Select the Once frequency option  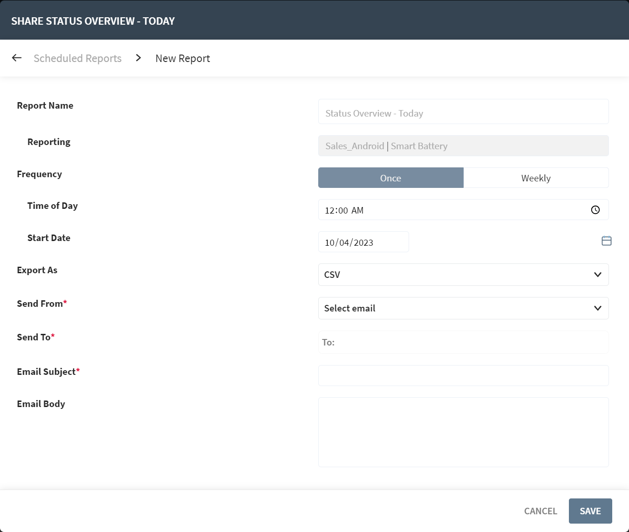[x=390, y=178]
